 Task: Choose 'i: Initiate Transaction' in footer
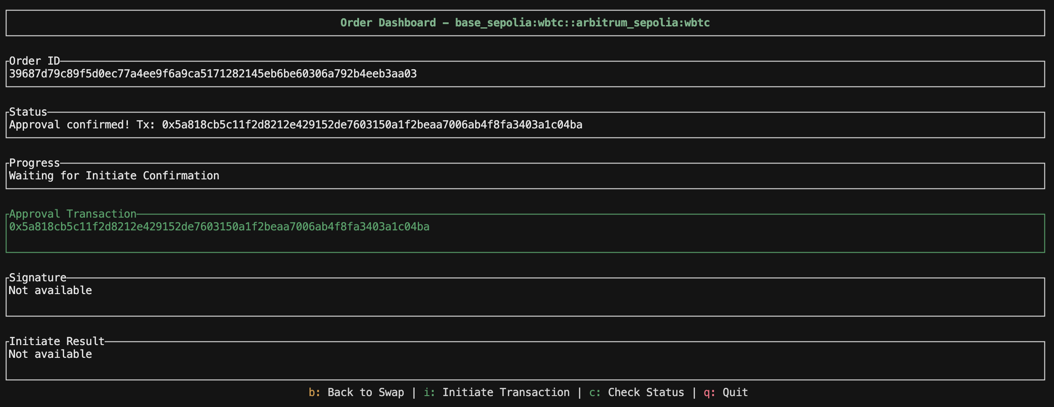[497, 392]
